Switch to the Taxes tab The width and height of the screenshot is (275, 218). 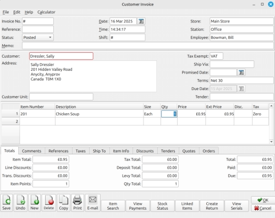[81, 151]
